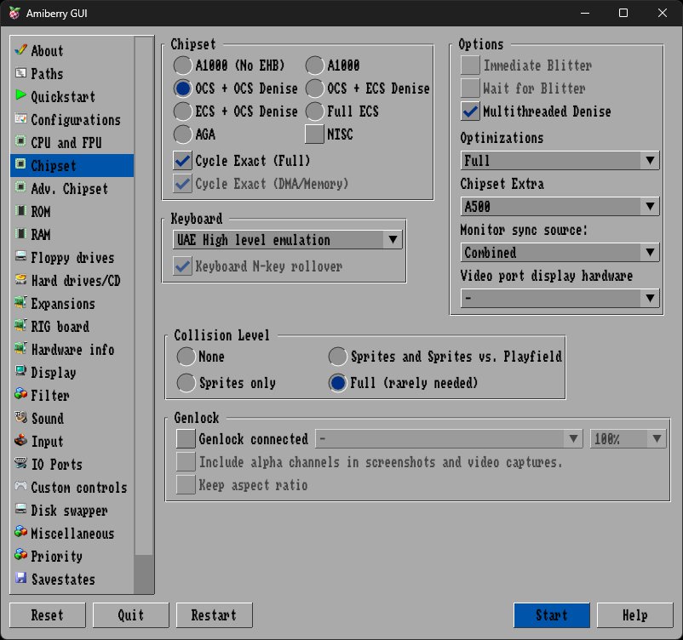The width and height of the screenshot is (683, 640).
Task: Click the Configurations icon in sidebar
Action: coord(20,118)
